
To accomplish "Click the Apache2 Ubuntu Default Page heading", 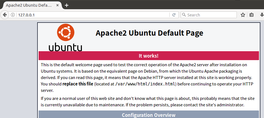I will pyautogui.click(x=149, y=33).
